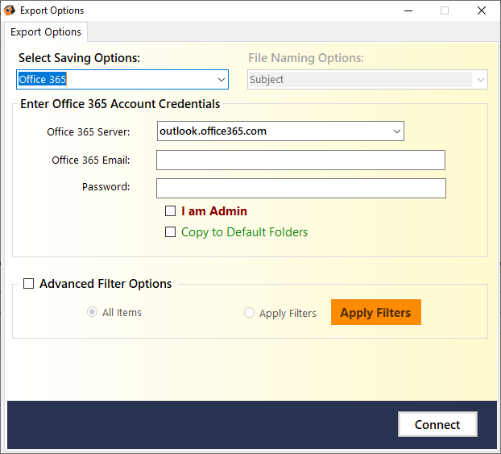501x454 pixels.
Task: Click the Enter Office 365 Account Credentials heading
Action: coord(119,104)
